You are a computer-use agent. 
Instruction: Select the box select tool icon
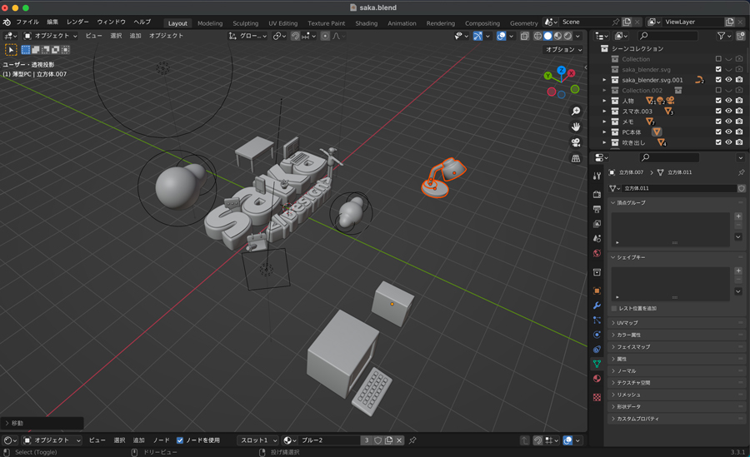(12, 50)
